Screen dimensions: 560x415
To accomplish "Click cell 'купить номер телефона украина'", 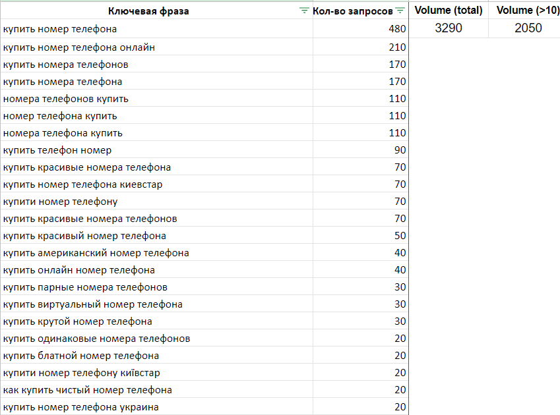I will pos(80,407).
